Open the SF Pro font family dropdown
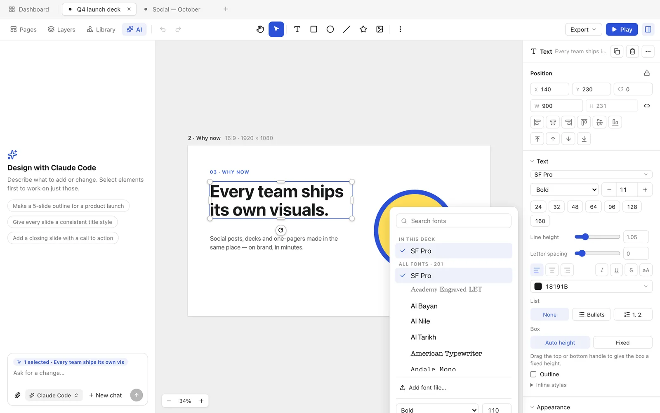This screenshot has width=660, height=413. point(591,174)
